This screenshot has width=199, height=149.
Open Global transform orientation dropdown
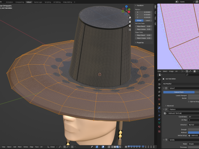pyautogui.click(x=52, y=147)
